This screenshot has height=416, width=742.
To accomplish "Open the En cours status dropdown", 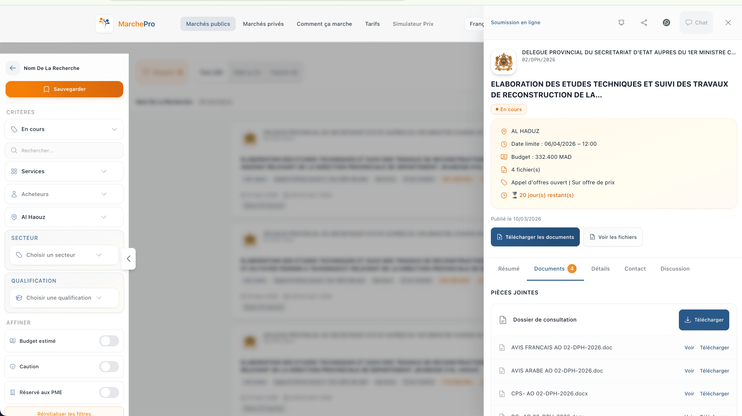I will pos(64,129).
